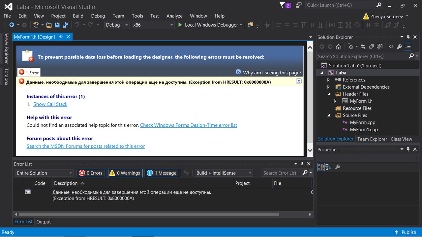Open the Debug menu
This screenshot has height=237, width=422.
tap(98, 16)
